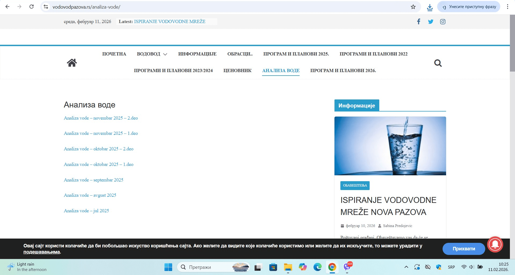This screenshot has height=275, width=515.
Task: Reload the page with the refresh button
Action: coord(31,7)
